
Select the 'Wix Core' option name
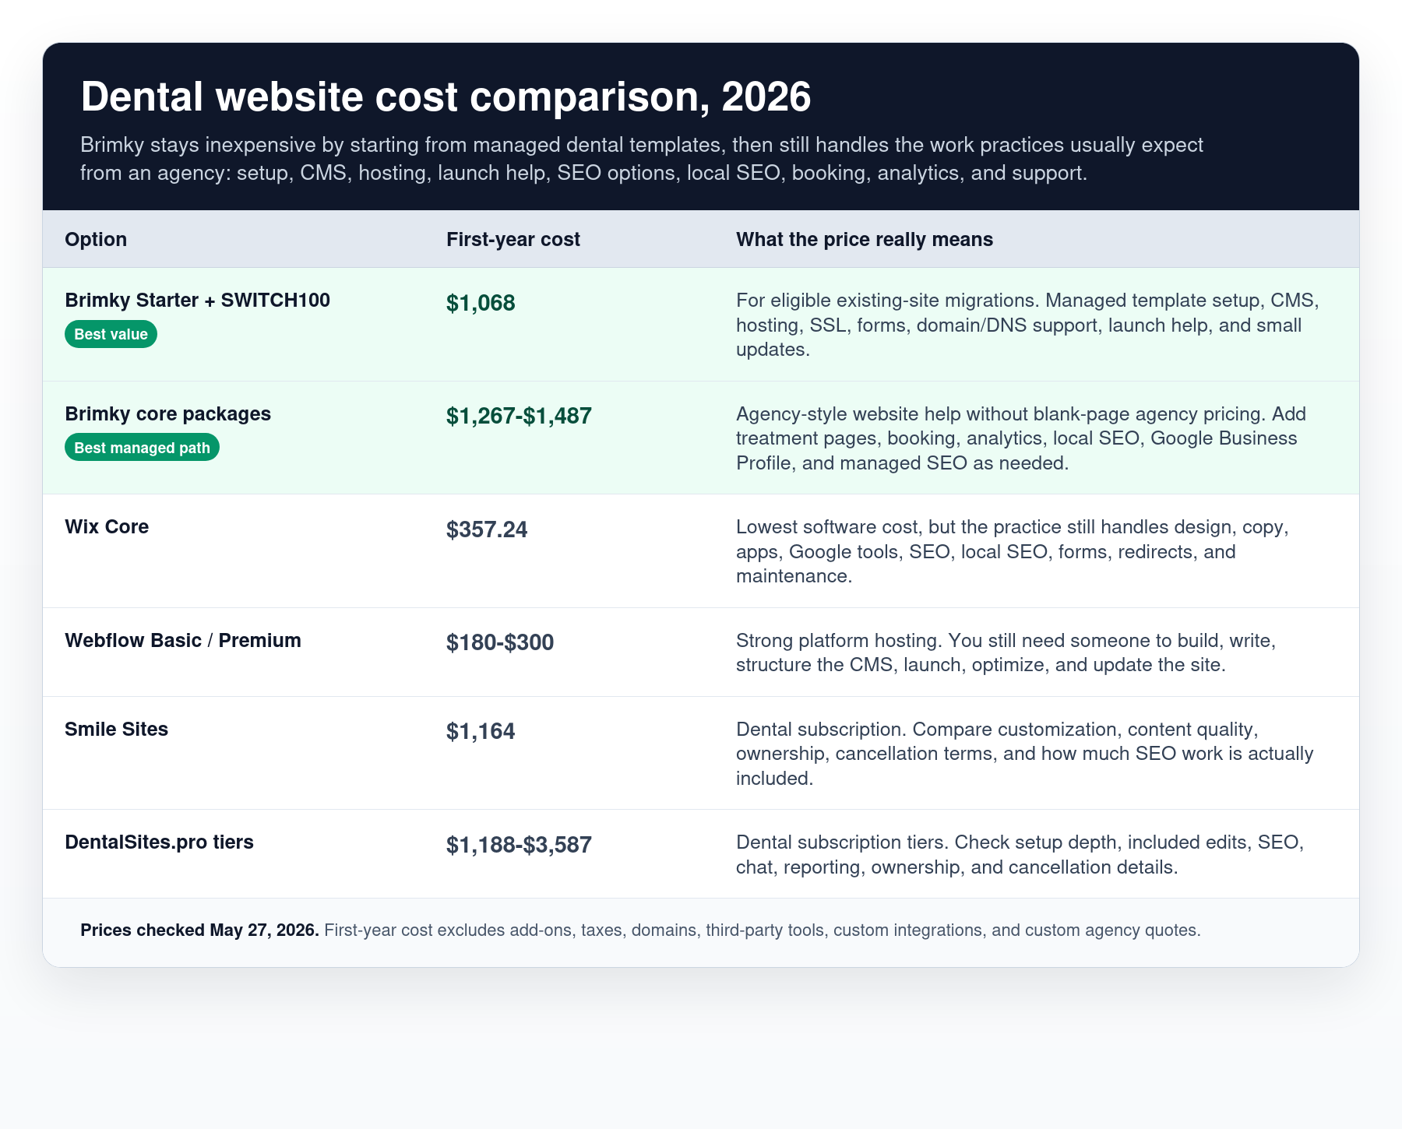point(107,526)
